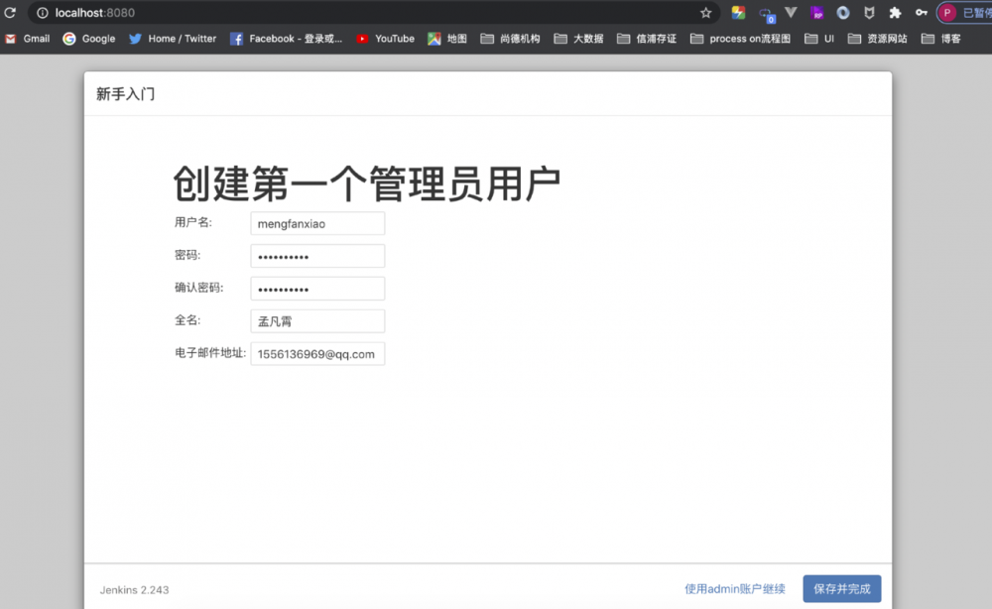
Task: Open the loop extension showing badge 0
Action: point(764,12)
